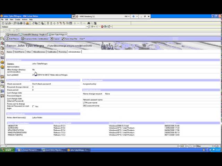222x166 pixels.
Task: Click the magnifier Search icon in navigation bar
Action: [x=109, y=27]
